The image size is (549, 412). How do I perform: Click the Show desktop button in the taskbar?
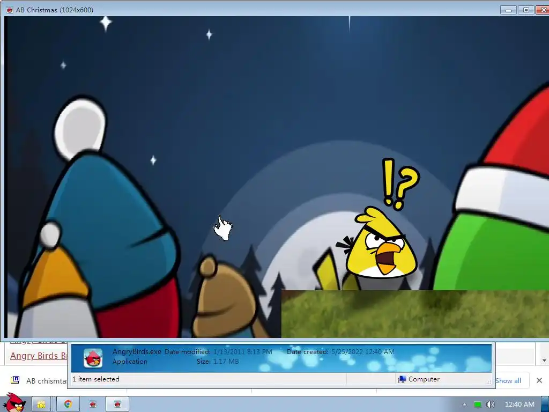point(545,404)
